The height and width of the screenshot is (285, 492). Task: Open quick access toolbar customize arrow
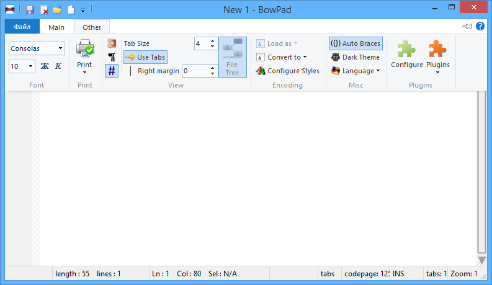pos(83,11)
